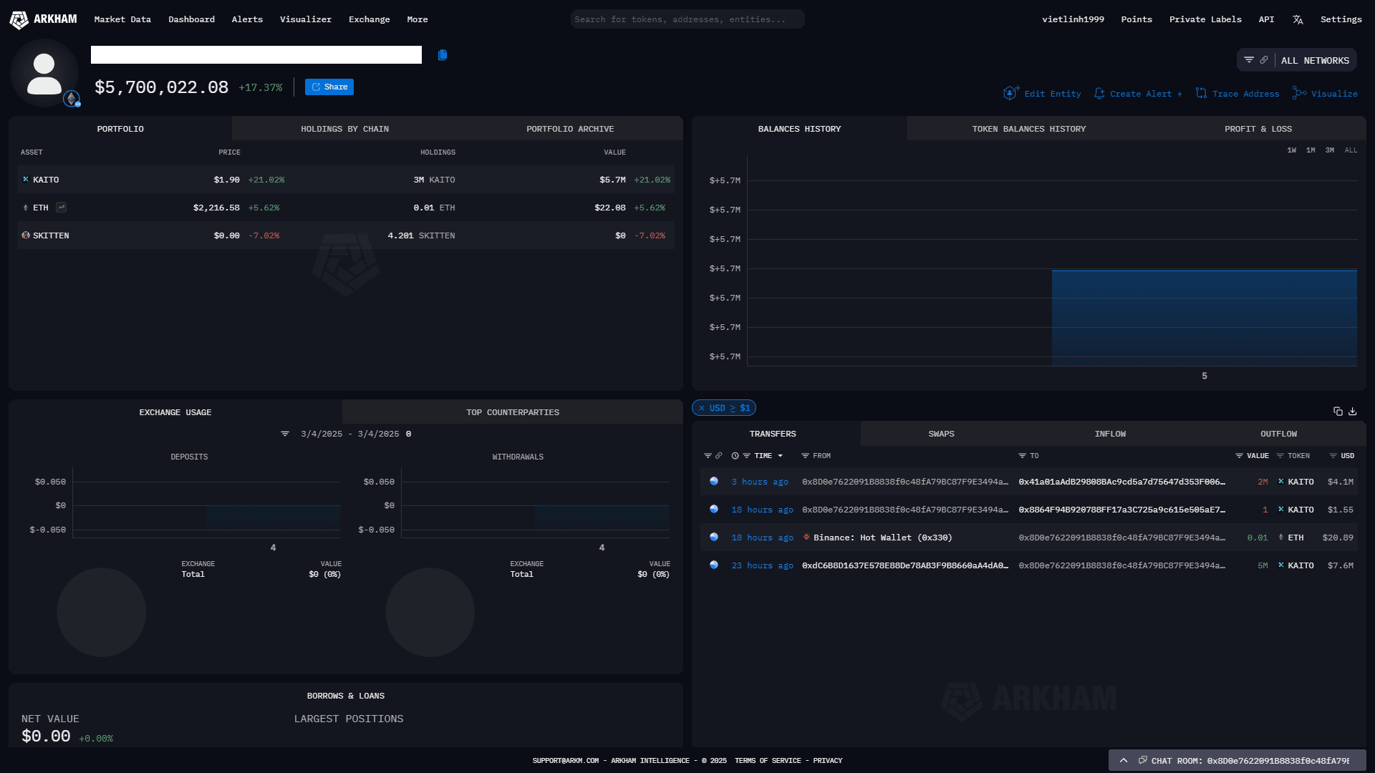The width and height of the screenshot is (1375, 773).
Task: Switch to the Portfolio Archive tab
Action: click(x=570, y=129)
